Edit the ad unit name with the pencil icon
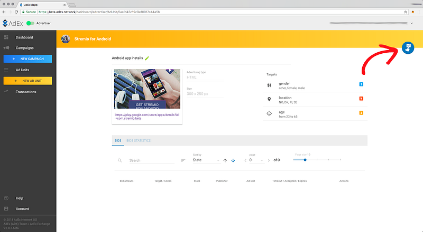This screenshot has height=232, width=423. pyautogui.click(x=147, y=58)
